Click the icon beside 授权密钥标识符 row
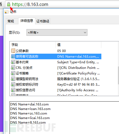The width and height of the screenshot is (119, 134). (x=13, y=84)
